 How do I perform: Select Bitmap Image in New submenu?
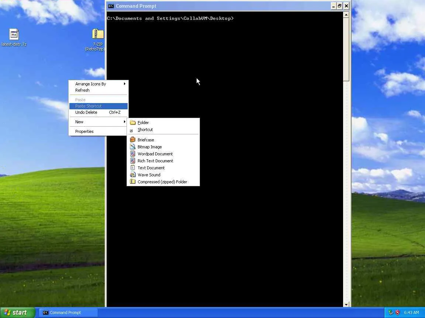163,147
